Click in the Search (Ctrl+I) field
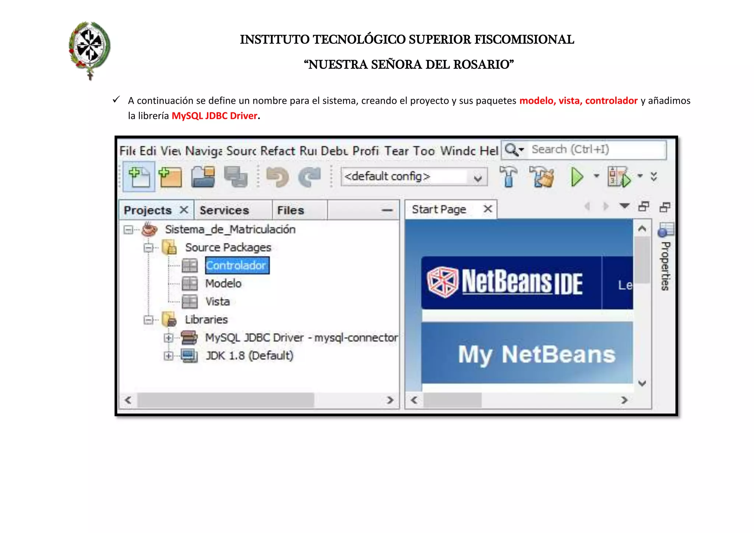Viewport: 754px width, 533px height. 596,150
